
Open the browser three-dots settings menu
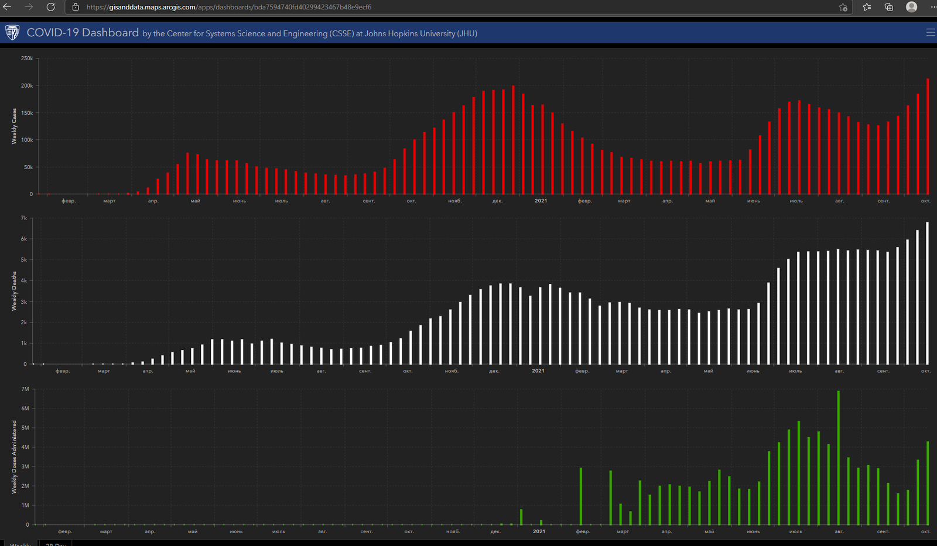click(933, 7)
